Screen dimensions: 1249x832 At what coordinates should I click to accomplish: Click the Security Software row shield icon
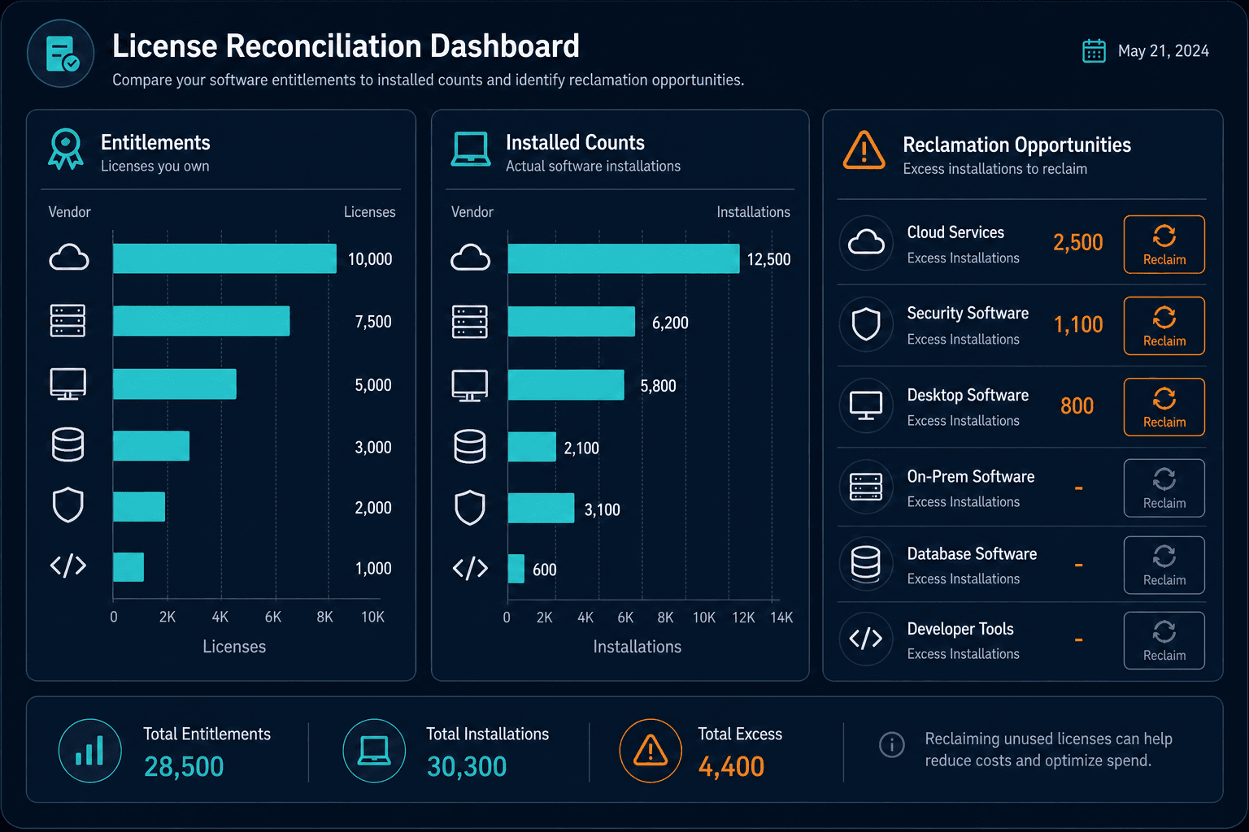click(866, 324)
